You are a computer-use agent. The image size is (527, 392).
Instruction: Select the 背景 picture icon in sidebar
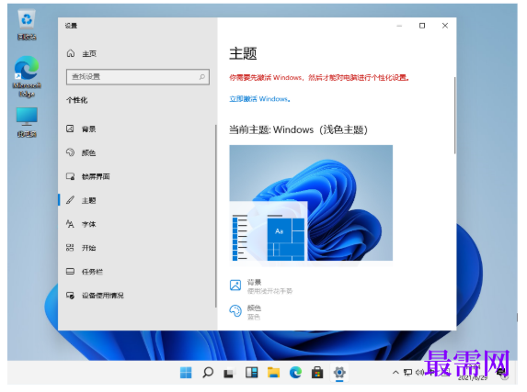[70, 129]
